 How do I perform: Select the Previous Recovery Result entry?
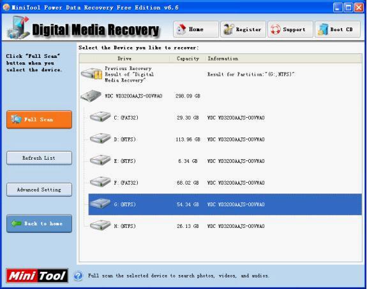click(220, 74)
